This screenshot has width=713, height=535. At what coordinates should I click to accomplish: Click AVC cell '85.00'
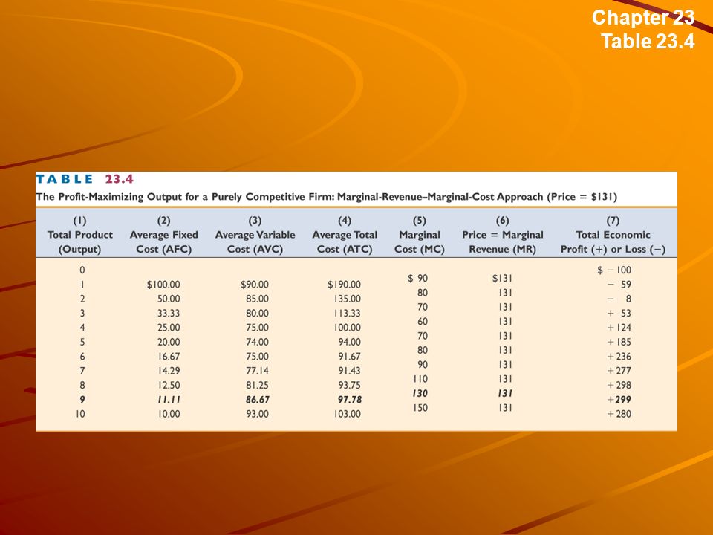[x=258, y=299]
